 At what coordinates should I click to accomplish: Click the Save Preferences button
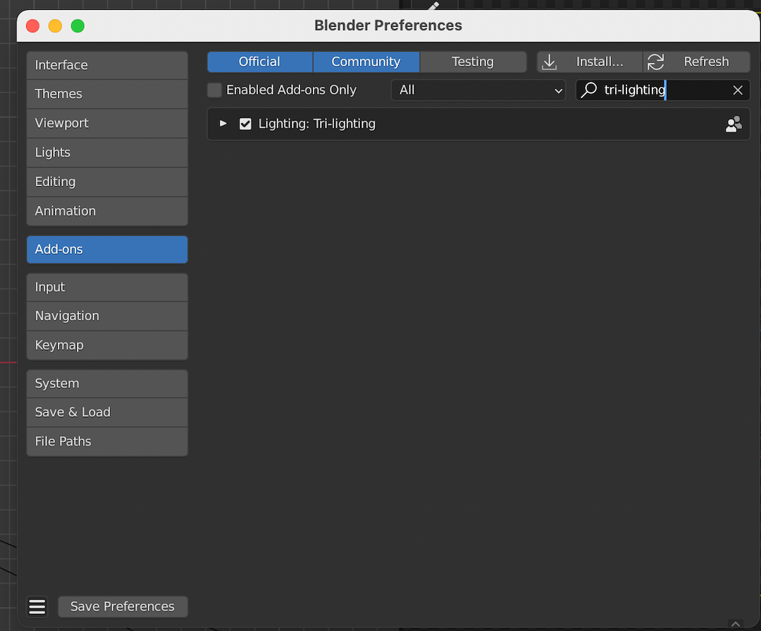tap(123, 607)
